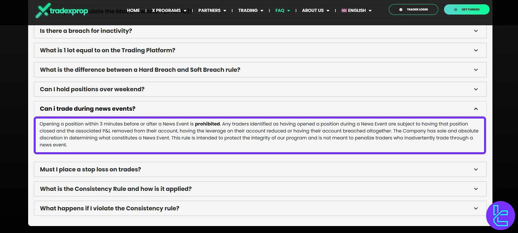
Task: Click the X PROGRAMS dropdown arrow
Action: [x=185, y=11]
